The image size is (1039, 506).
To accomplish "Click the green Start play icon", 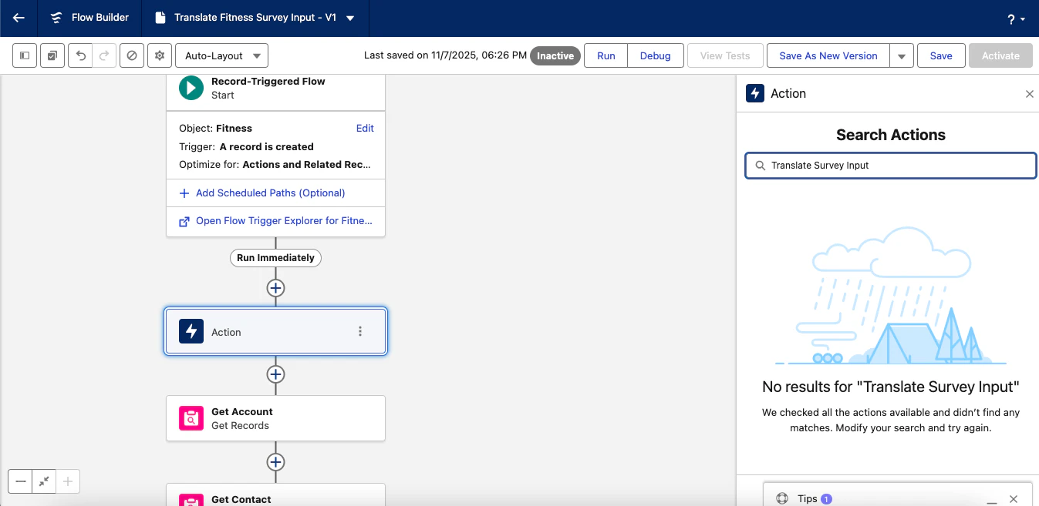I will (x=191, y=88).
